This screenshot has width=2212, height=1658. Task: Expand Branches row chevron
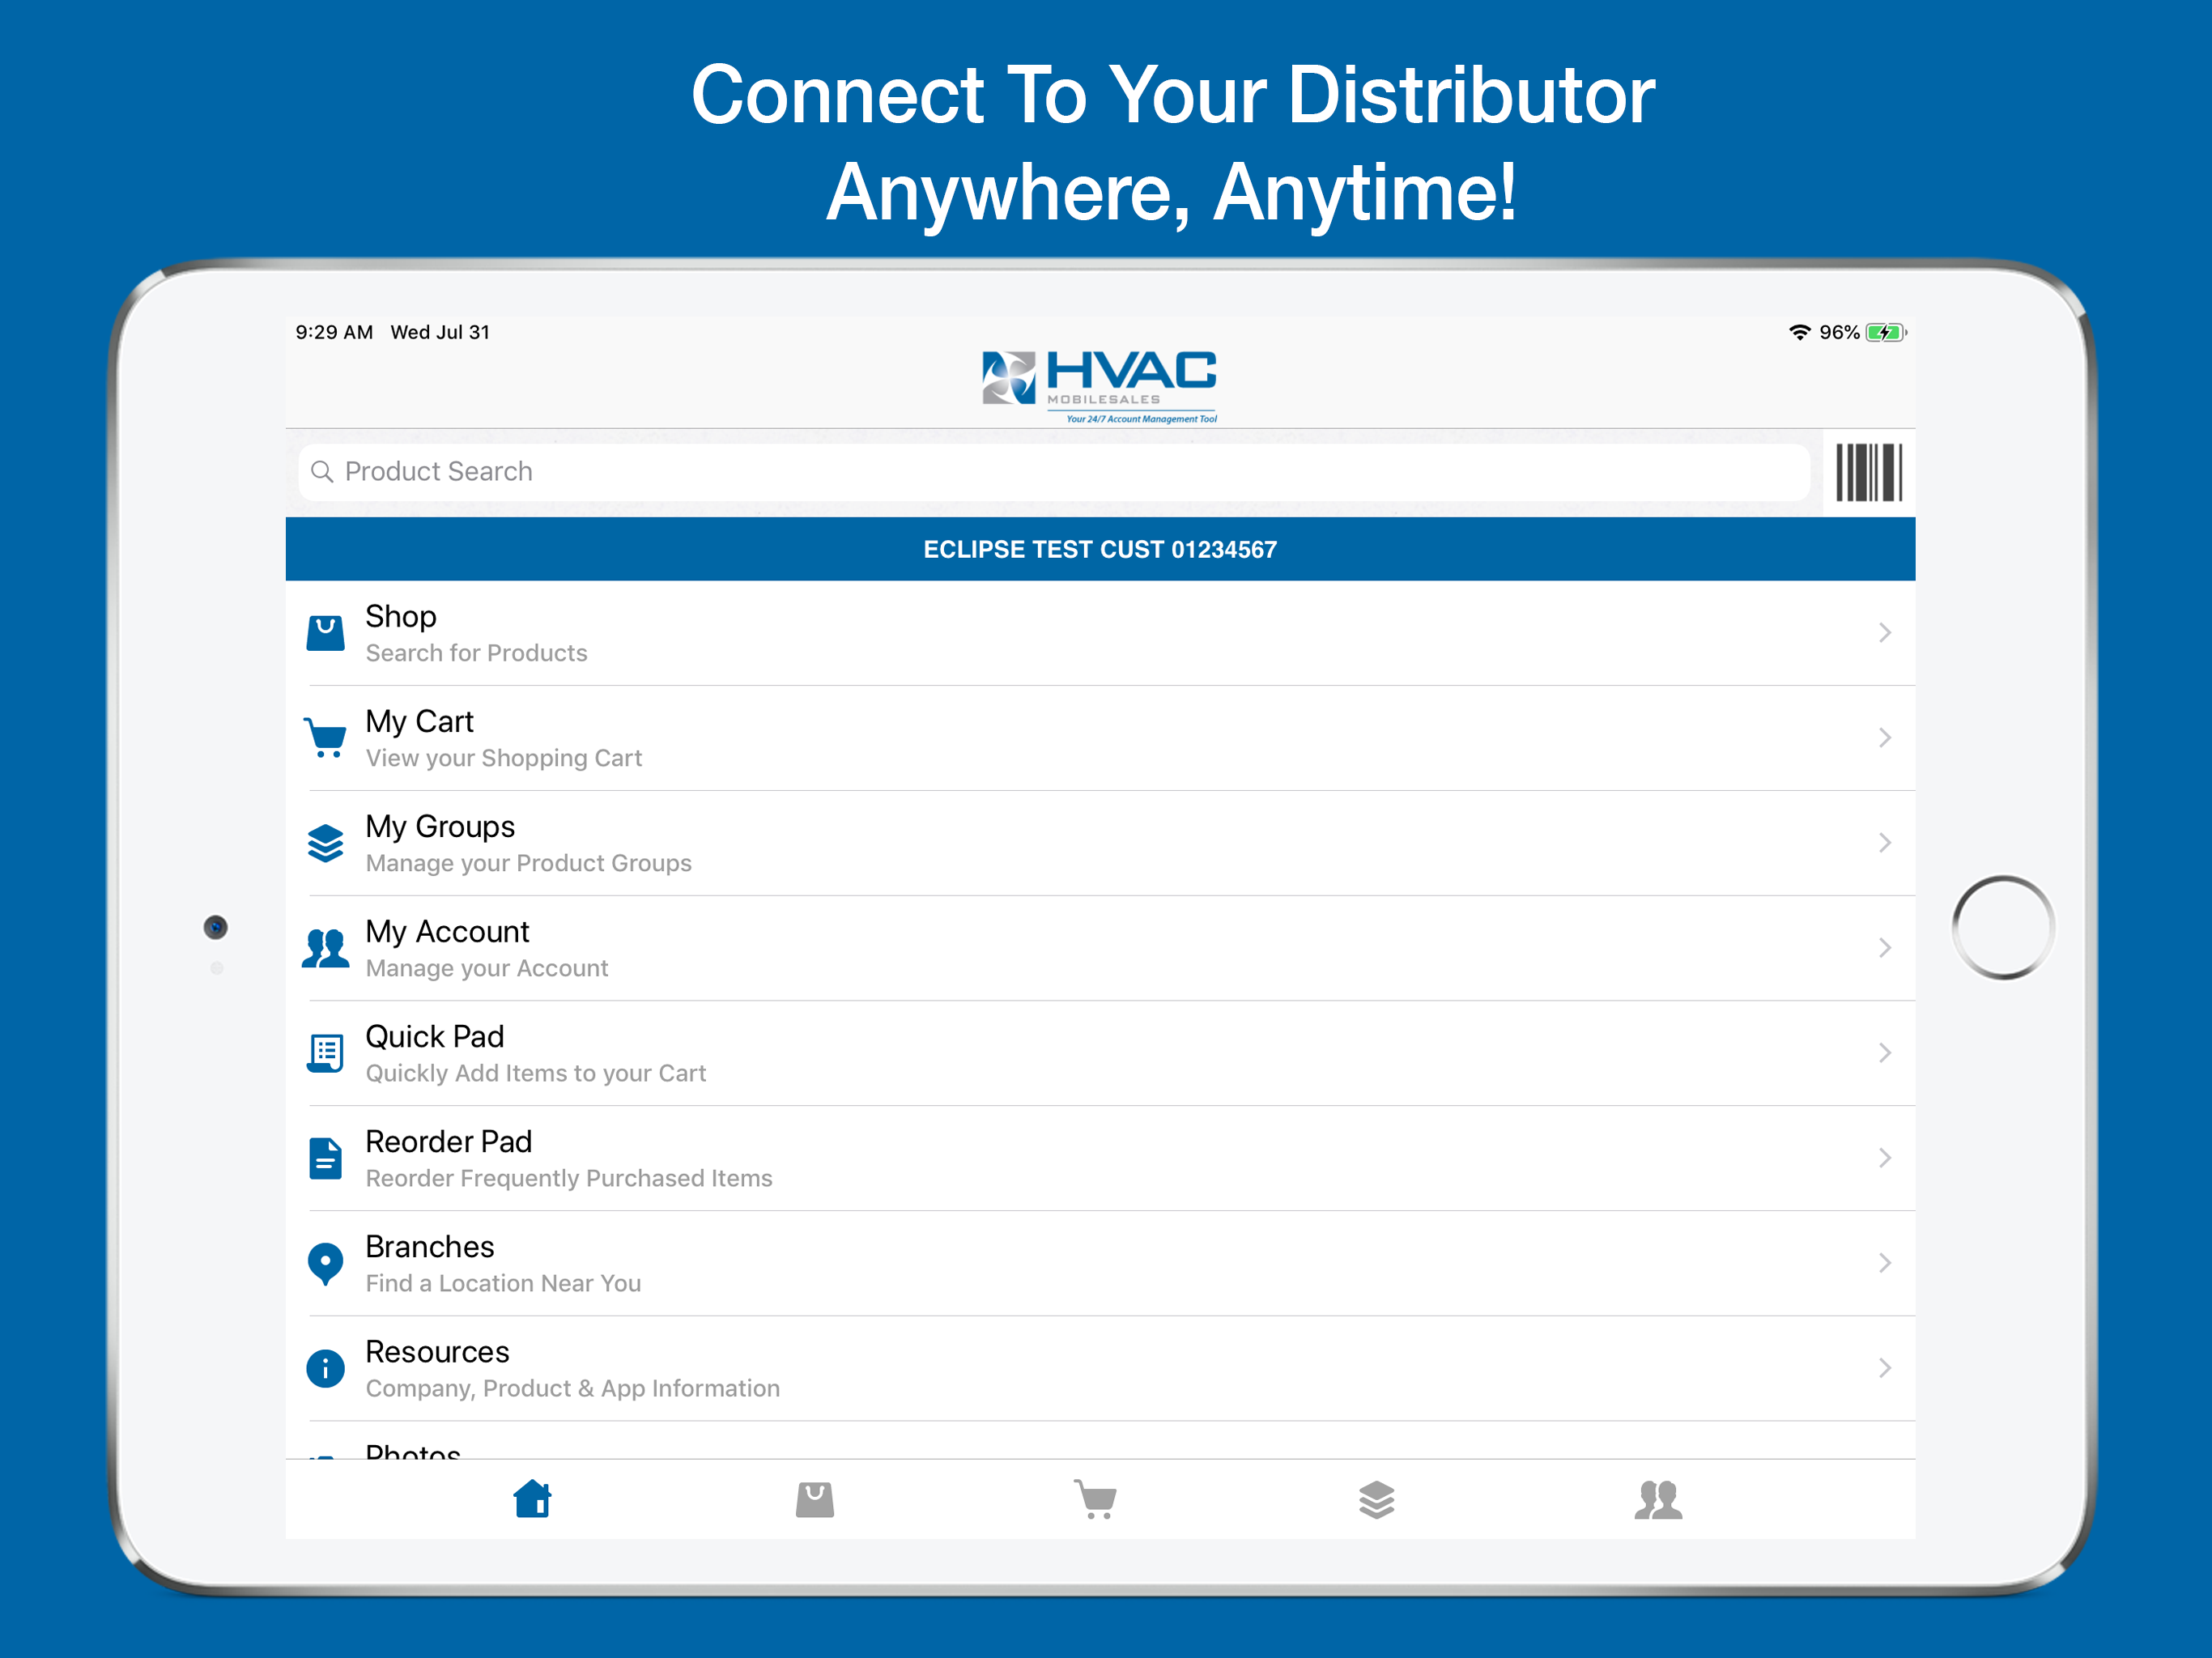click(1884, 1263)
